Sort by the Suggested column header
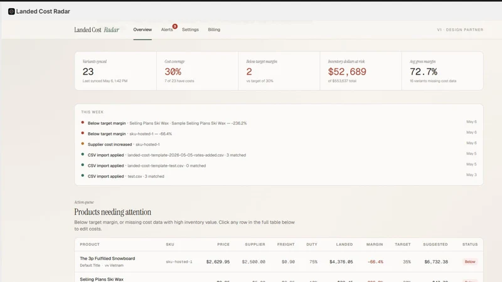The width and height of the screenshot is (502, 282). pyautogui.click(x=435, y=244)
